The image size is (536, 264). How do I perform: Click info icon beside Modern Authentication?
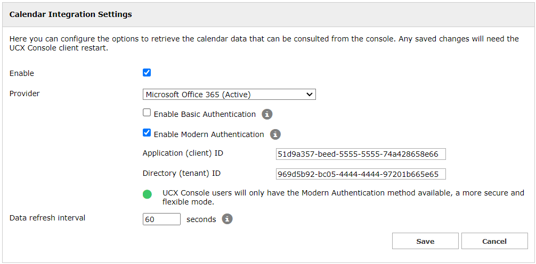pos(275,134)
